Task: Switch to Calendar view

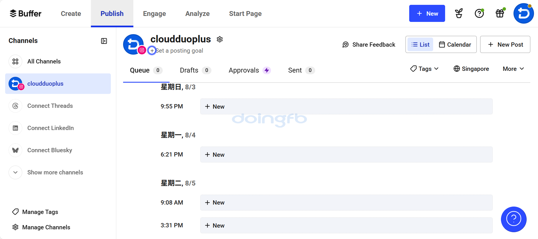Action: point(455,45)
